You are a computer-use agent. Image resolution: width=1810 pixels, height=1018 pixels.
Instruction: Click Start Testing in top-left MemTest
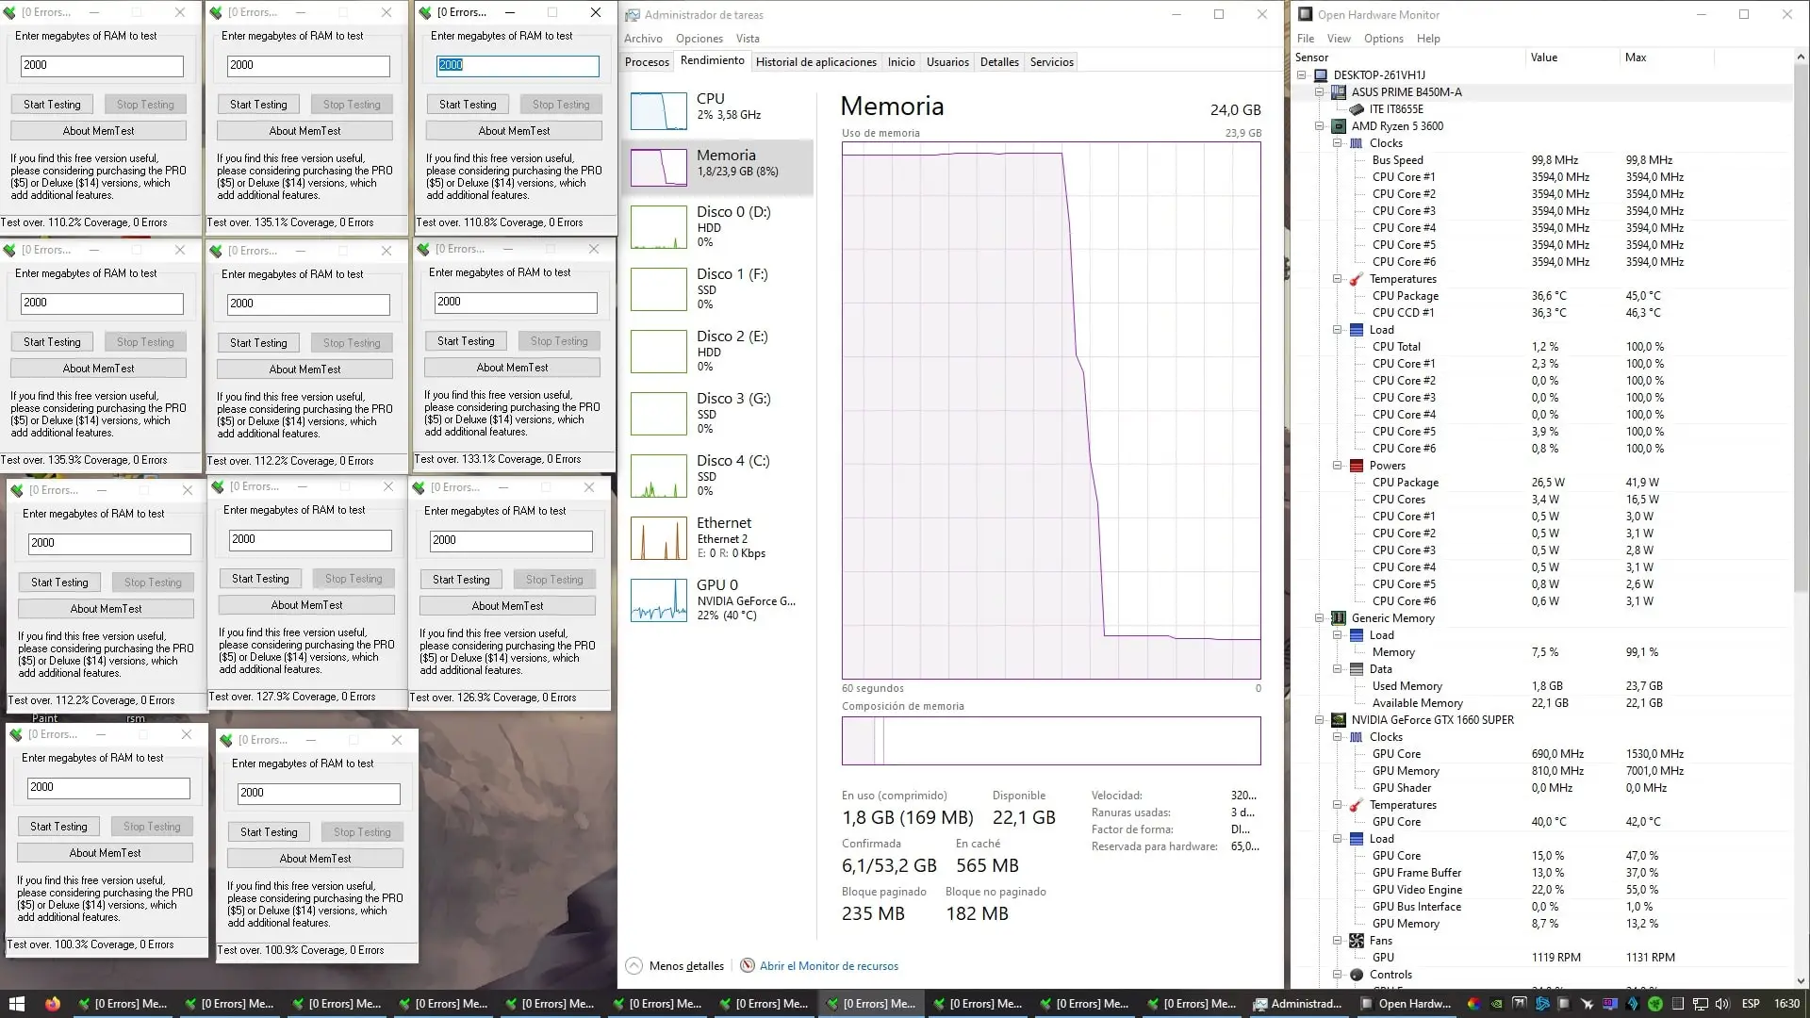coord(52,105)
